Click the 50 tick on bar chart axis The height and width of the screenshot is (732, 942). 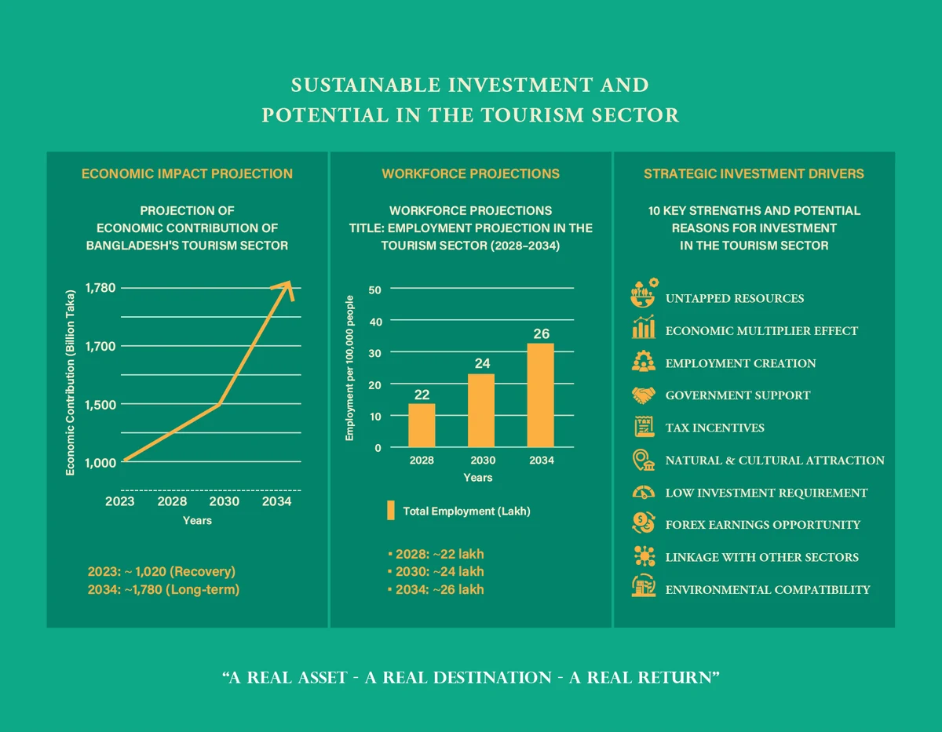pyautogui.click(x=375, y=290)
